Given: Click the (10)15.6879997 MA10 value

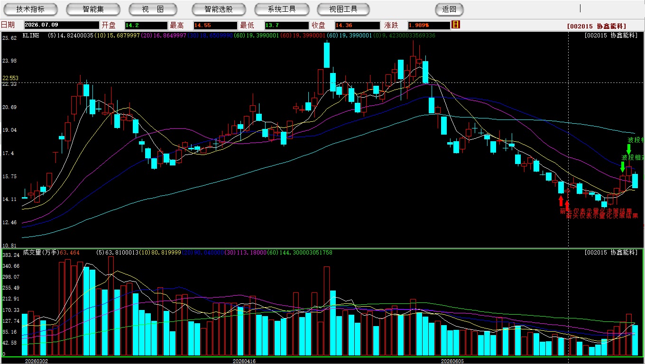Looking at the screenshot, I should [117, 36].
